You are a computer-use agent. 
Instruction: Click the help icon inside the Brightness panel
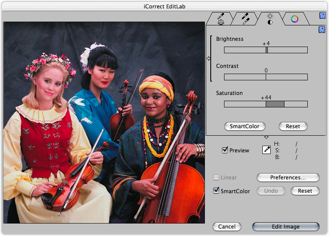point(322,30)
